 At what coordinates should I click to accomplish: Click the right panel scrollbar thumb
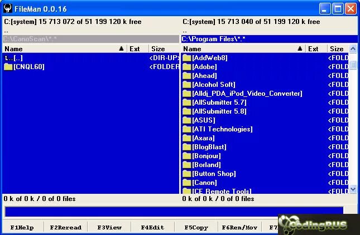pos(353,65)
